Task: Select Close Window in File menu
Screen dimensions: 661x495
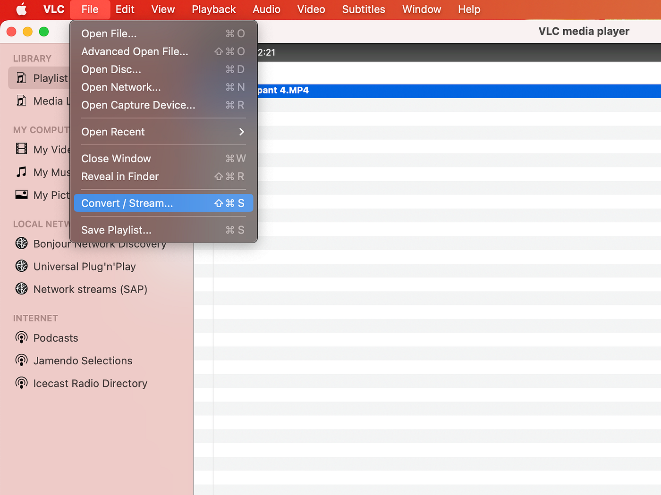Action: 163,159
